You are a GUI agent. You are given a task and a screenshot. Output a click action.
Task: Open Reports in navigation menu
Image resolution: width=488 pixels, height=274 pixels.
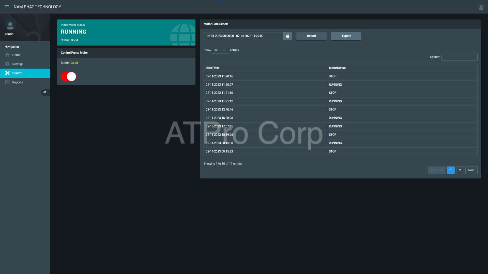(x=18, y=82)
